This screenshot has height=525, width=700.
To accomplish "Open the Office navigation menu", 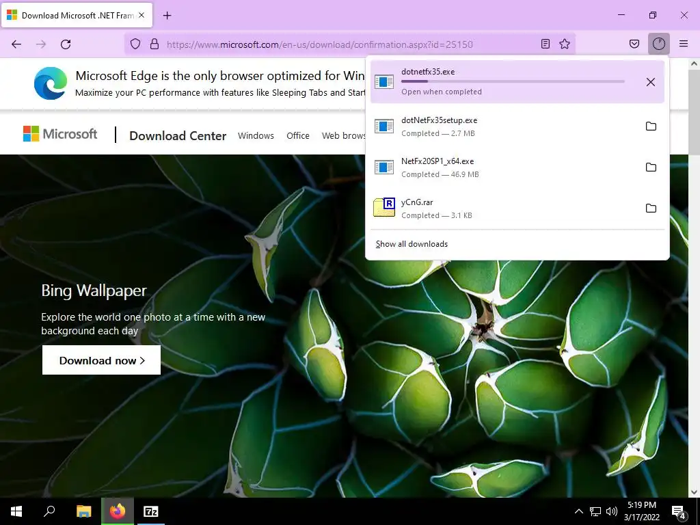I will (298, 136).
